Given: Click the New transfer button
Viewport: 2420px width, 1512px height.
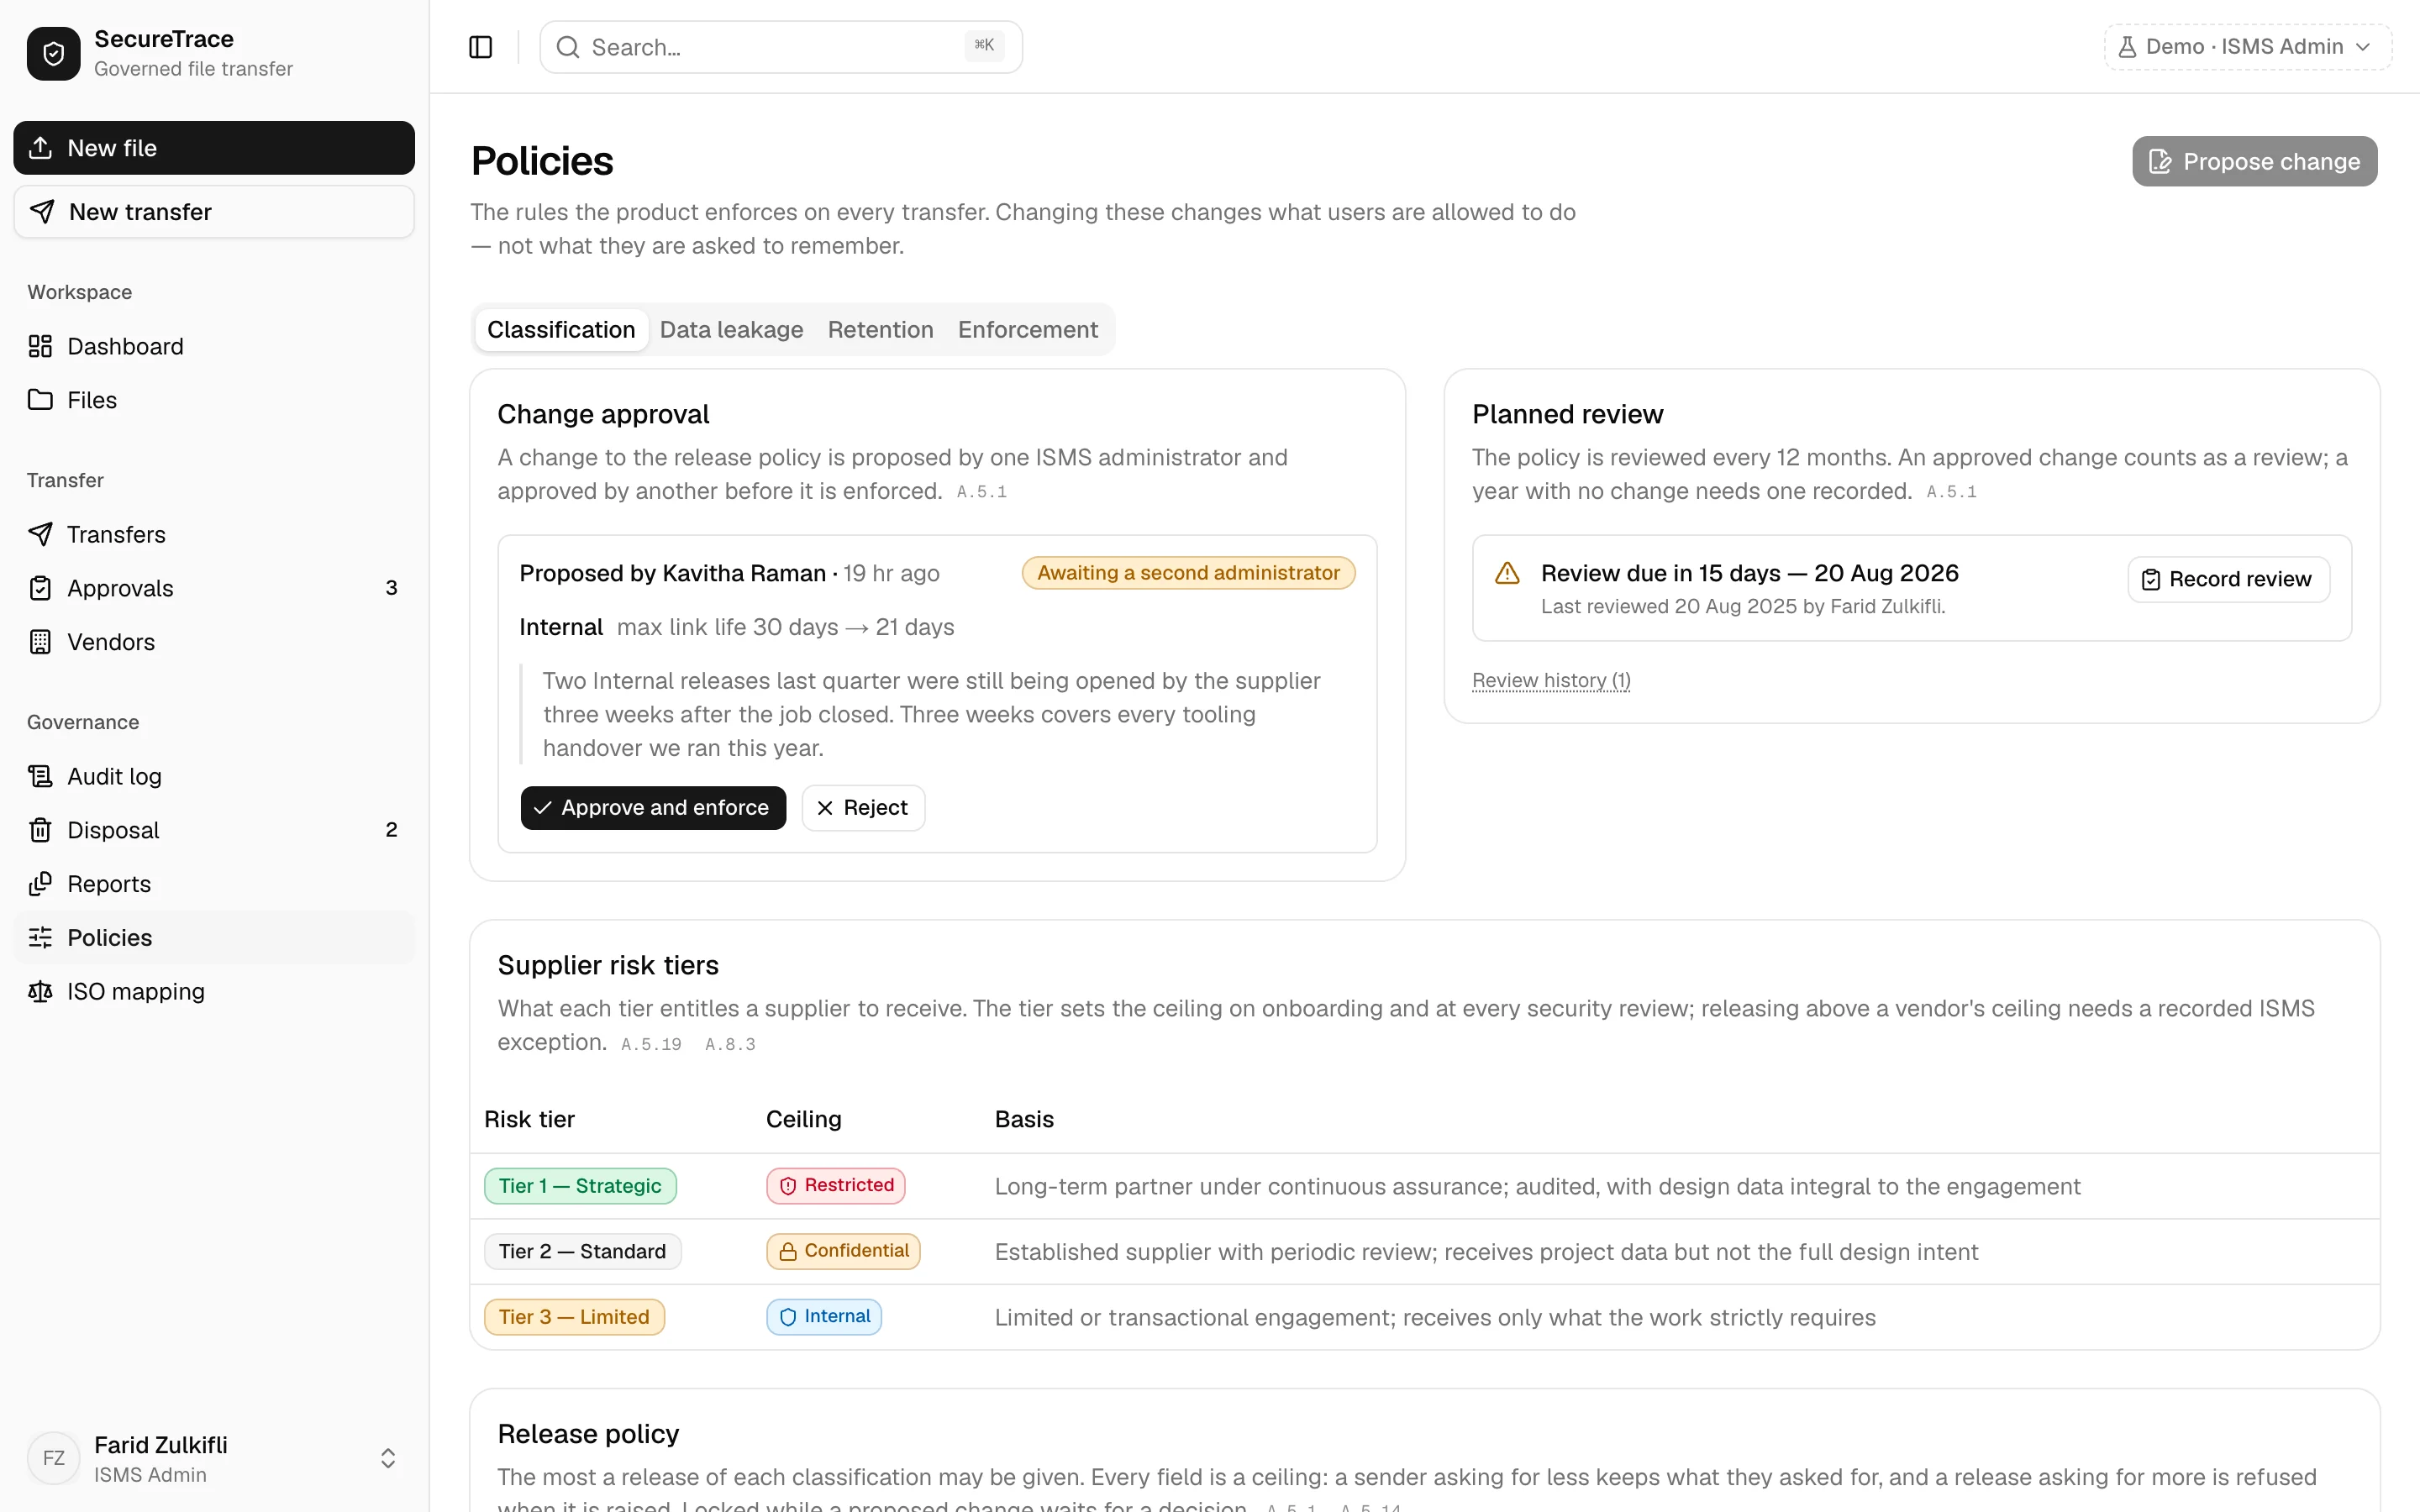Looking at the screenshot, I should tap(214, 211).
